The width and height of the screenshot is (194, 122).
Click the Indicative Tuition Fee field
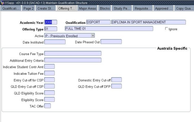click(x=49, y=73)
